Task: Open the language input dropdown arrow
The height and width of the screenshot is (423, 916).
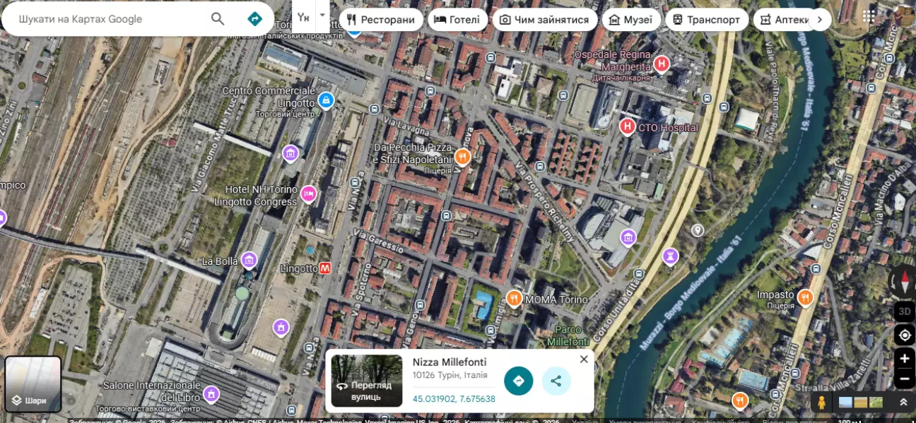Action: coord(322,16)
